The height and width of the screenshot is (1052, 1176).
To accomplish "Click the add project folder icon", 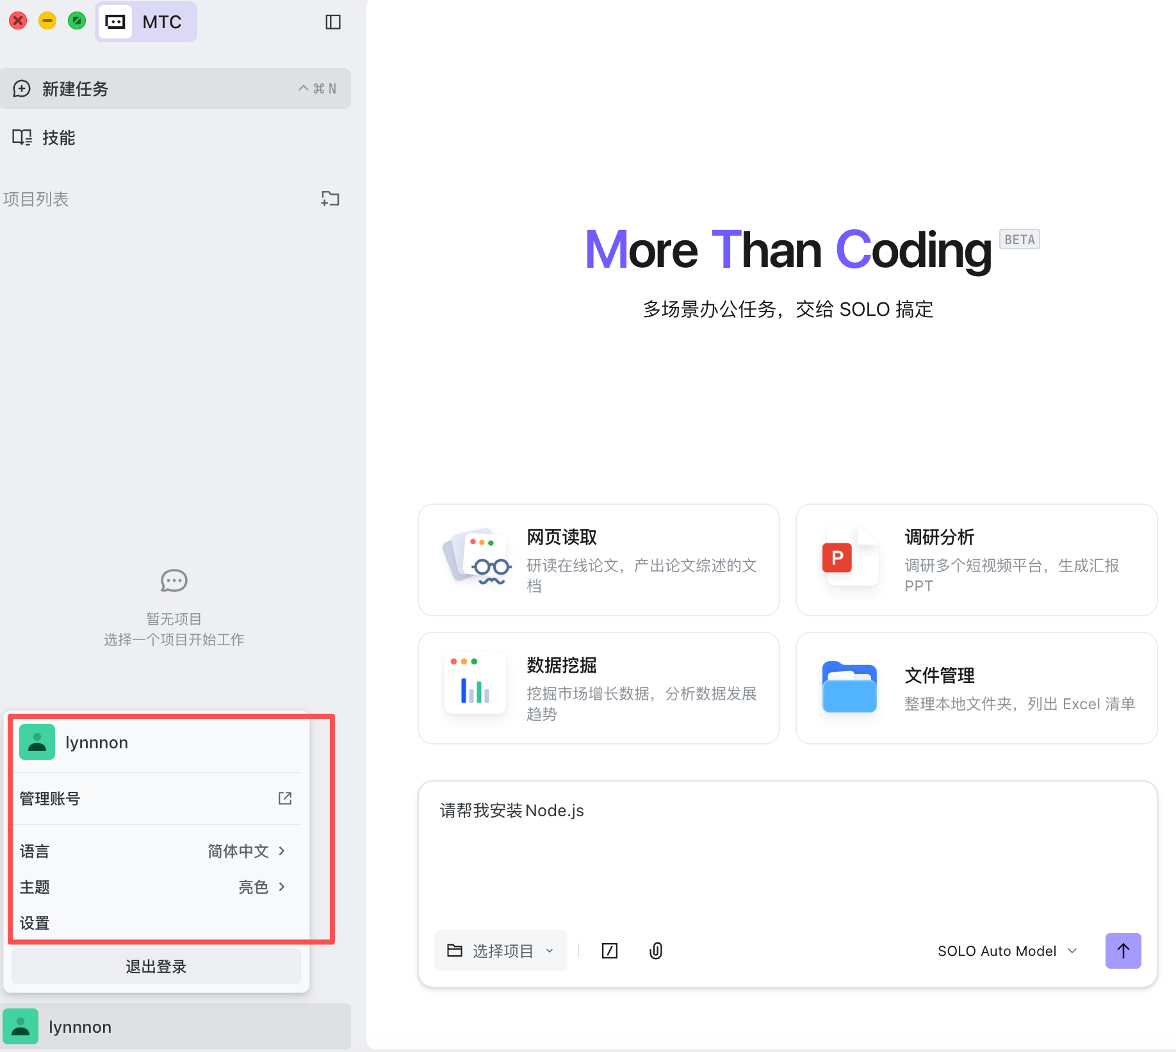I will point(330,199).
